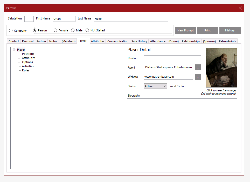Image resolution: width=250 pixels, height=182 pixels.
Task: Open the (Members) tab
Action: (x=68, y=41)
